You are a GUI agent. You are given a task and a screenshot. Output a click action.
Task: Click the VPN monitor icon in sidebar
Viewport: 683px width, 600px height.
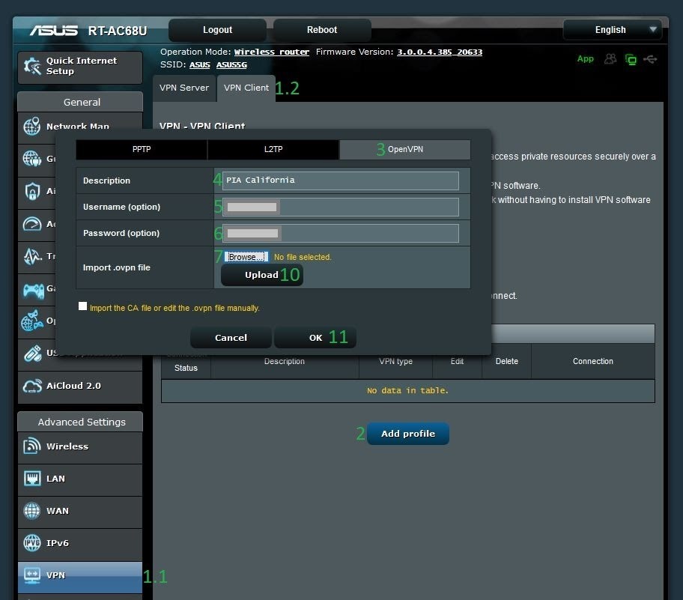click(x=32, y=575)
